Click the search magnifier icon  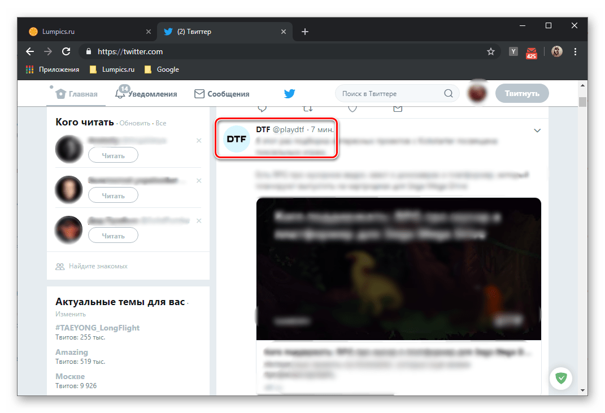449,94
